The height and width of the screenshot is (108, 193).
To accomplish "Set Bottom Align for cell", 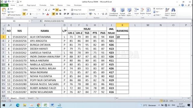I will pos(60,10).
